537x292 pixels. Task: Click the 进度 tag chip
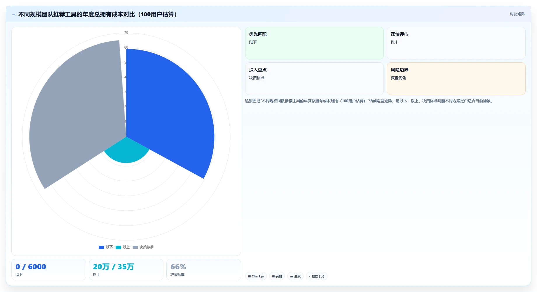[x=295, y=276]
